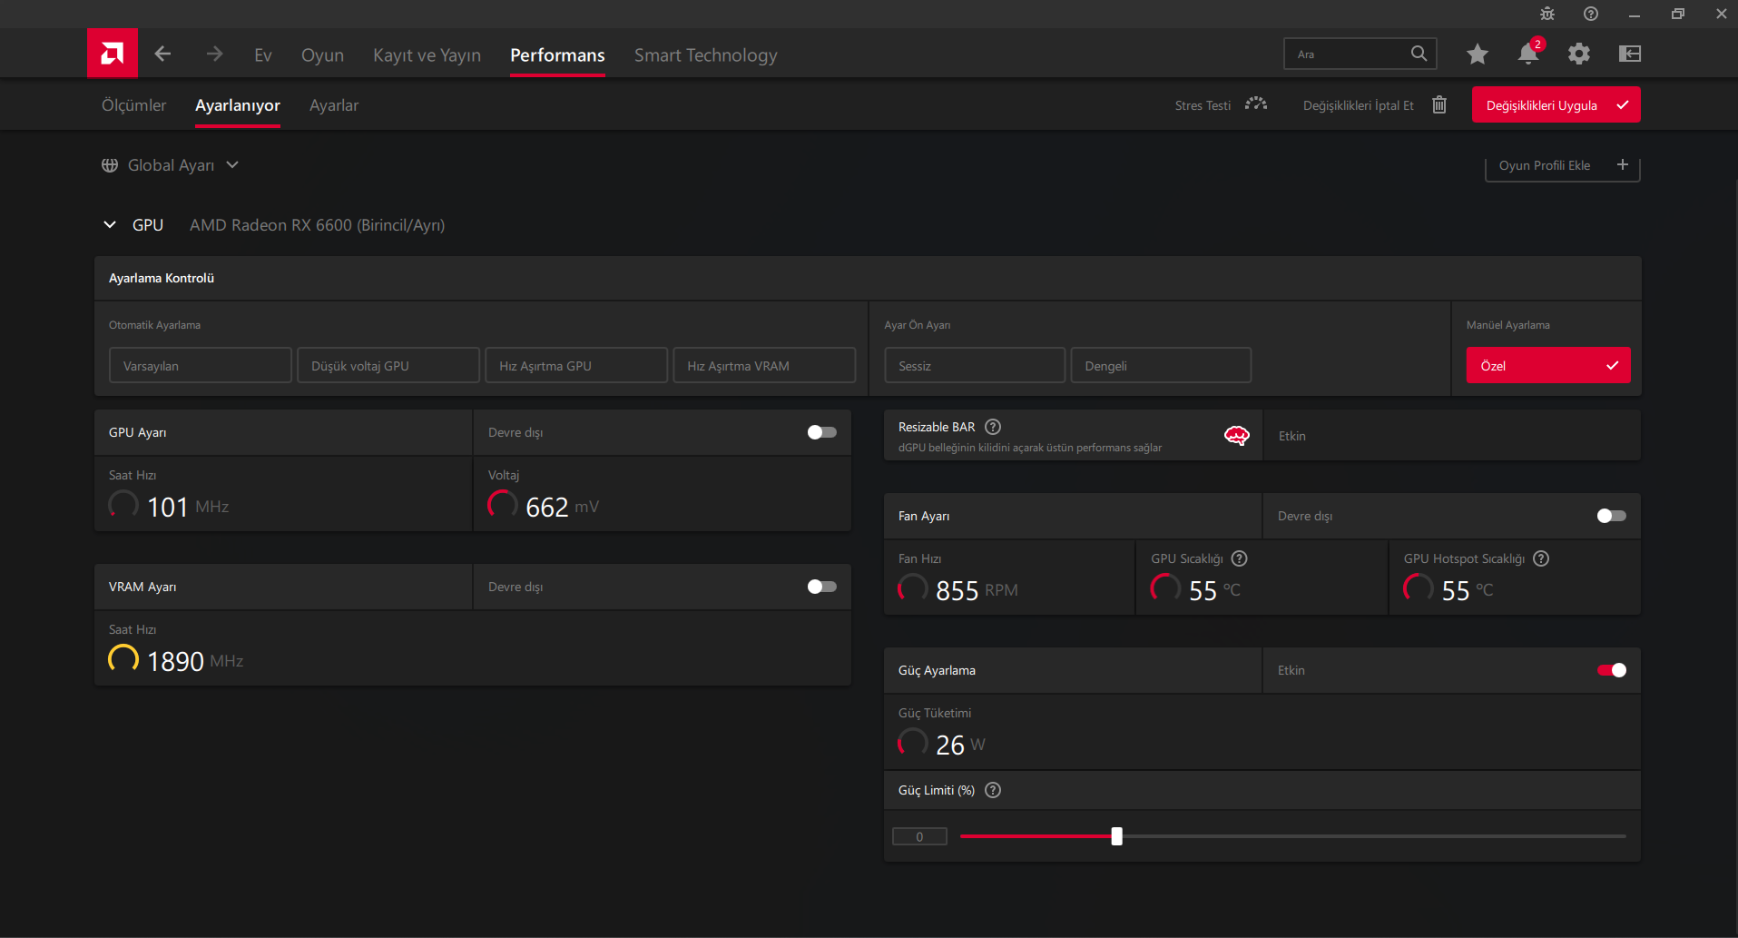
Task: Select Hız Aşırtma GPU preset
Action: coord(576,365)
